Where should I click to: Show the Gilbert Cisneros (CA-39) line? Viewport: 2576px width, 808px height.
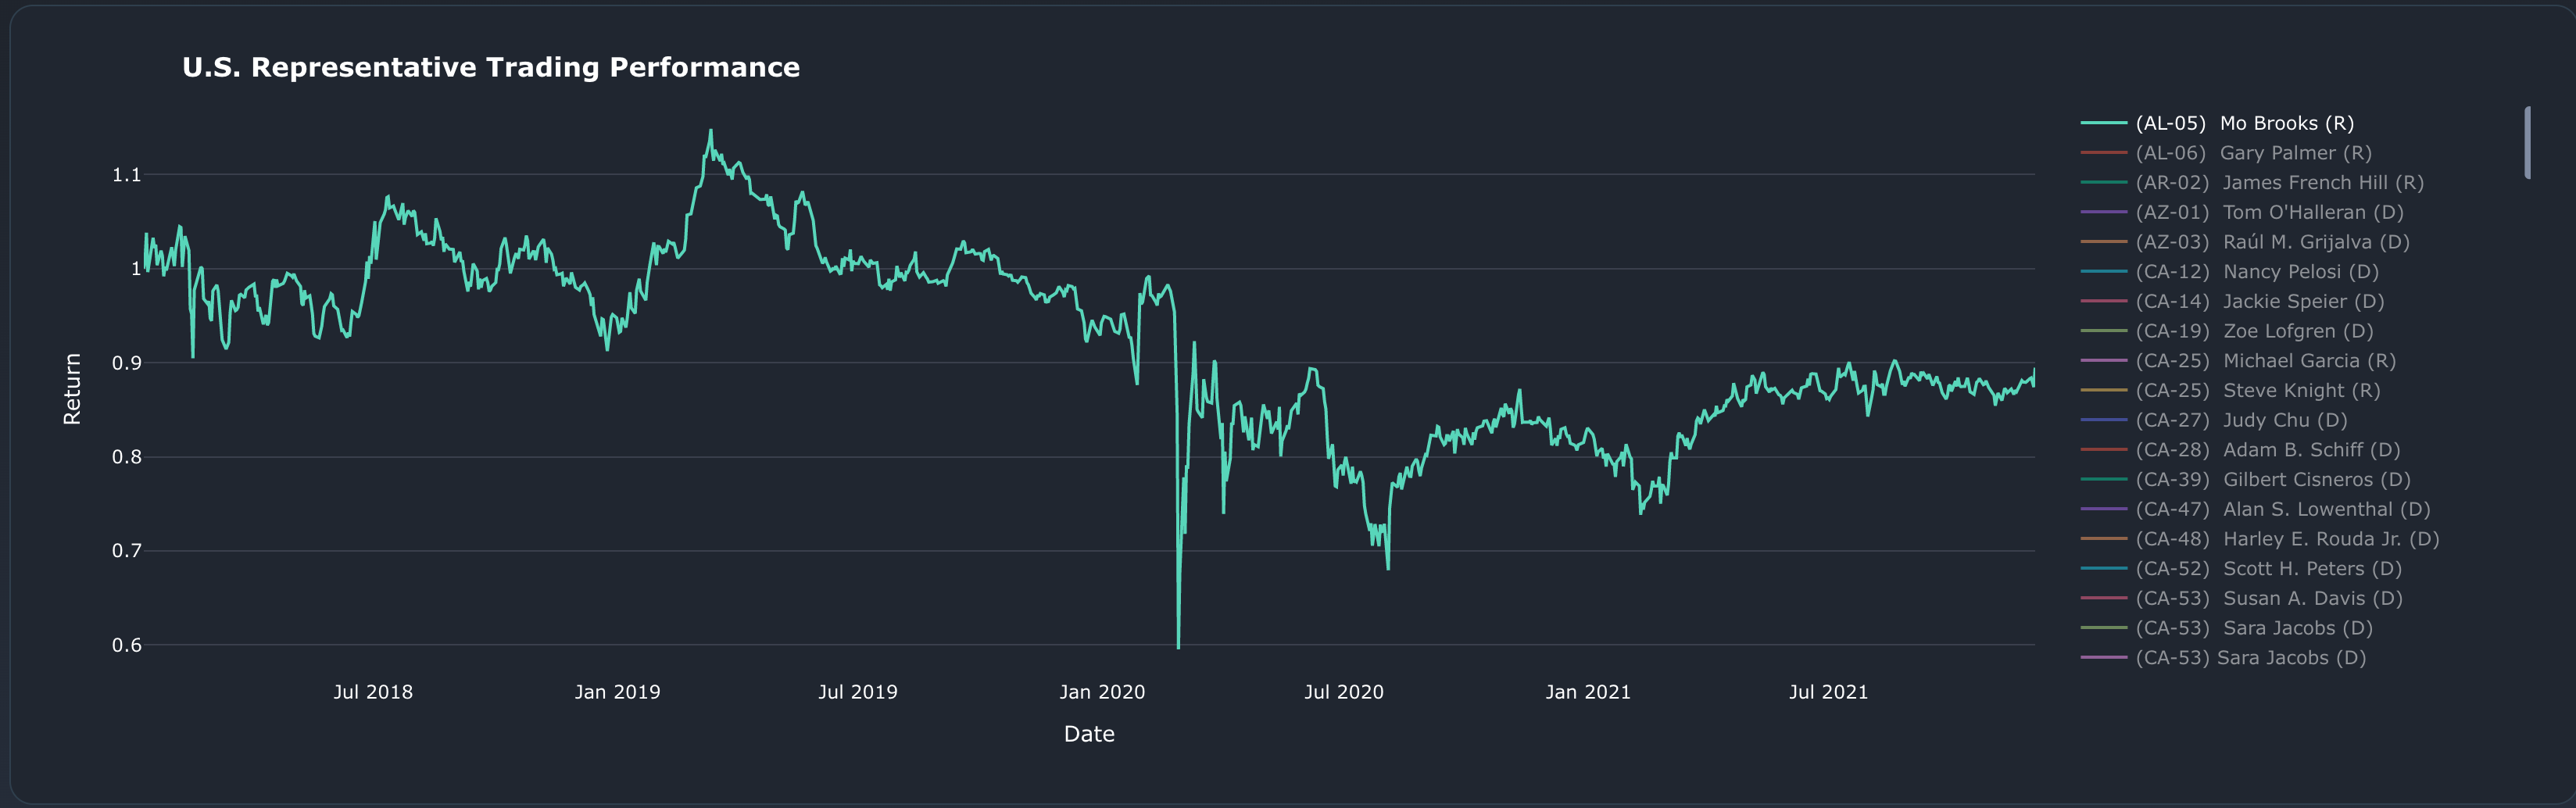pyautogui.click(x=2245, y=480)
